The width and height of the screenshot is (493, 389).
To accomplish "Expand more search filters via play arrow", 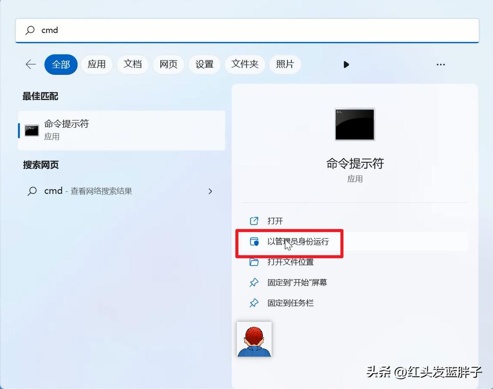I will pos(346,64).
